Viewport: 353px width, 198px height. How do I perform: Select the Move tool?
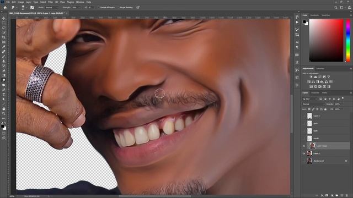click(x=4, y=18)
